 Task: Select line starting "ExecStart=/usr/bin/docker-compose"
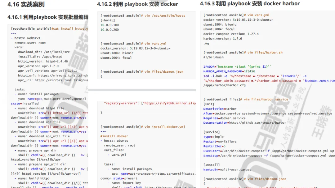269,151
